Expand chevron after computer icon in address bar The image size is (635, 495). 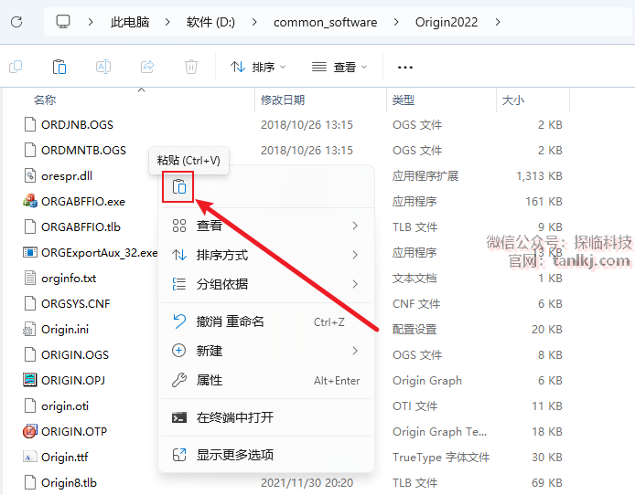click(91, 22)
